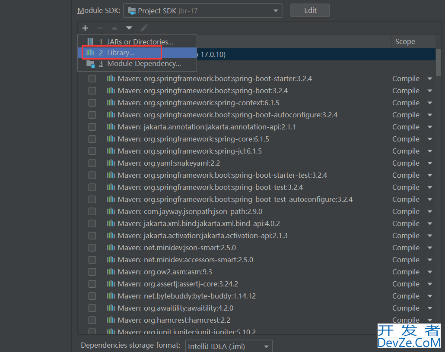This screenshot has height=352, width=445.
Task: Click library icon of accessors-smart:2.5.0
Action: click(111, 260)
